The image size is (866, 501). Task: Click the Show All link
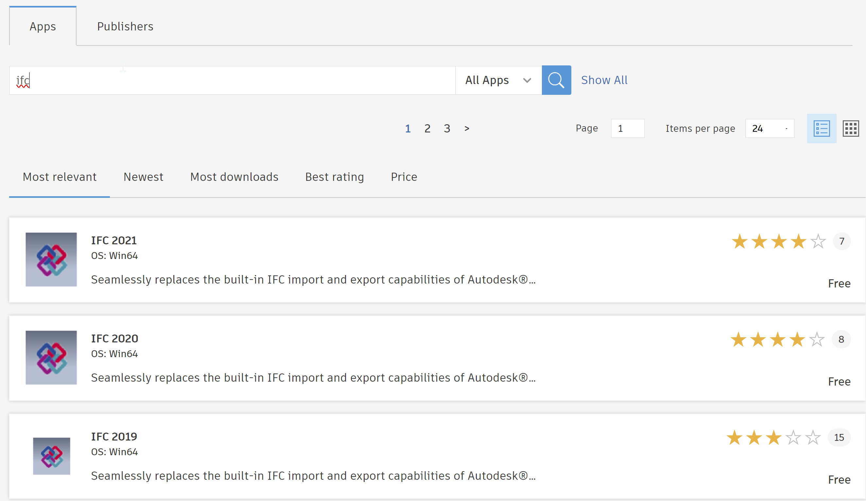[x=604, y=80]
